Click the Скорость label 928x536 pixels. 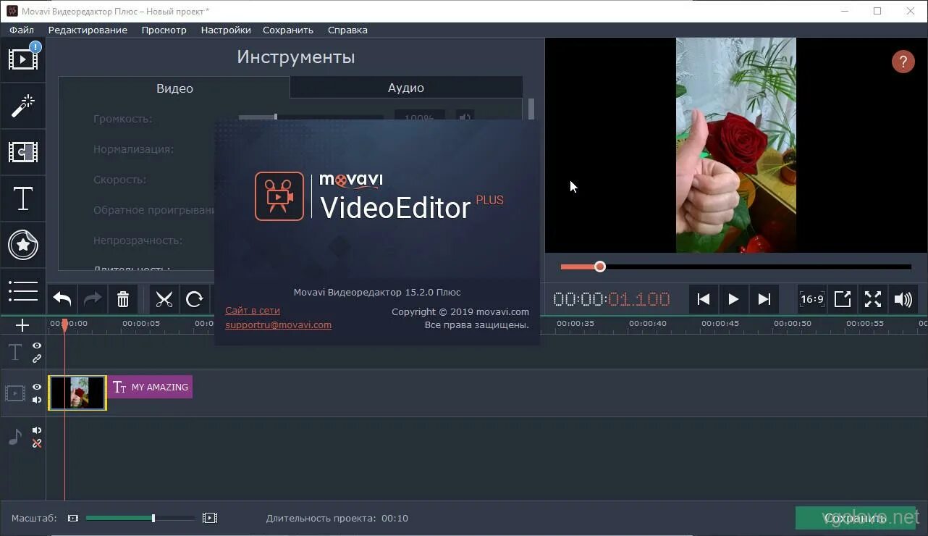119,180
